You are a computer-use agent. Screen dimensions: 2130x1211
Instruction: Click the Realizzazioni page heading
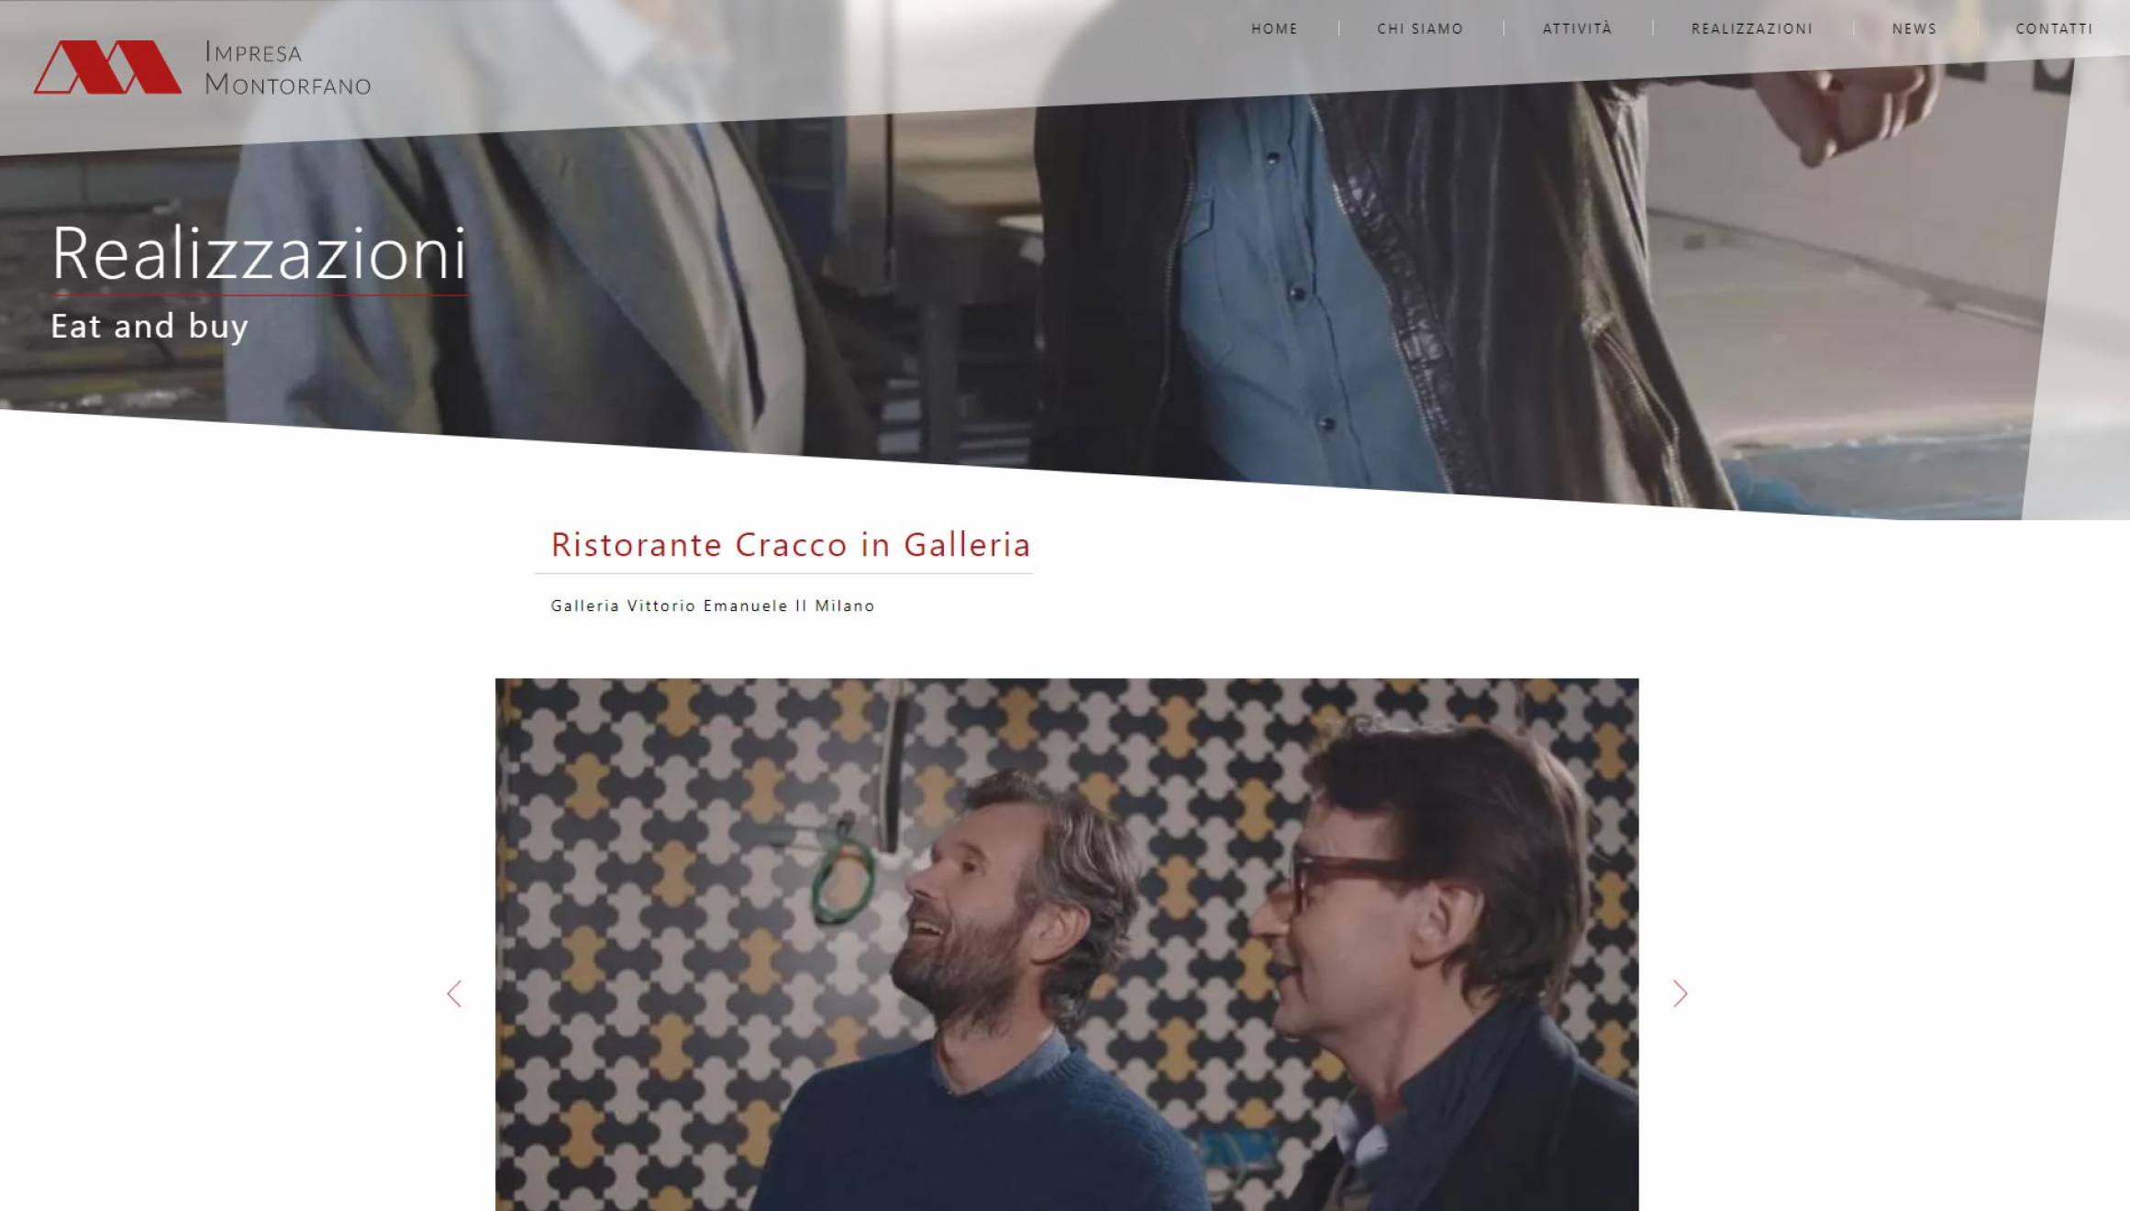click(x=260, y=253)
